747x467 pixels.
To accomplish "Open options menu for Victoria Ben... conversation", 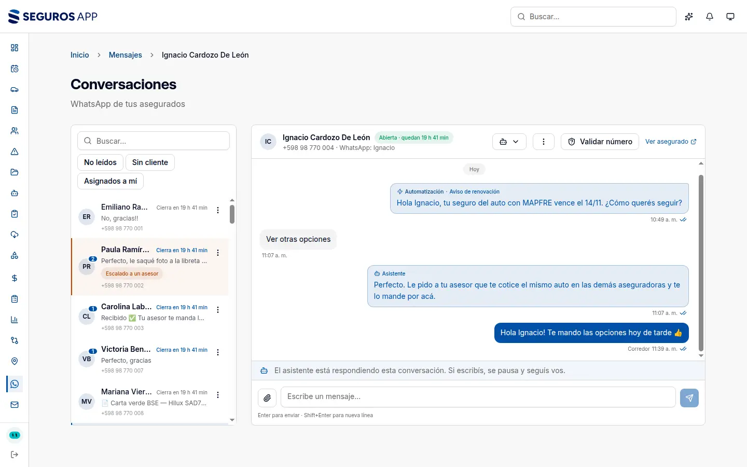I will [x=218, y=352].
